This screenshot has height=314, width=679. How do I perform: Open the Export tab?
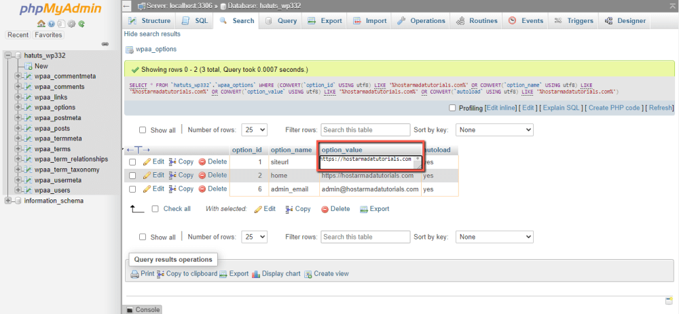325,21
